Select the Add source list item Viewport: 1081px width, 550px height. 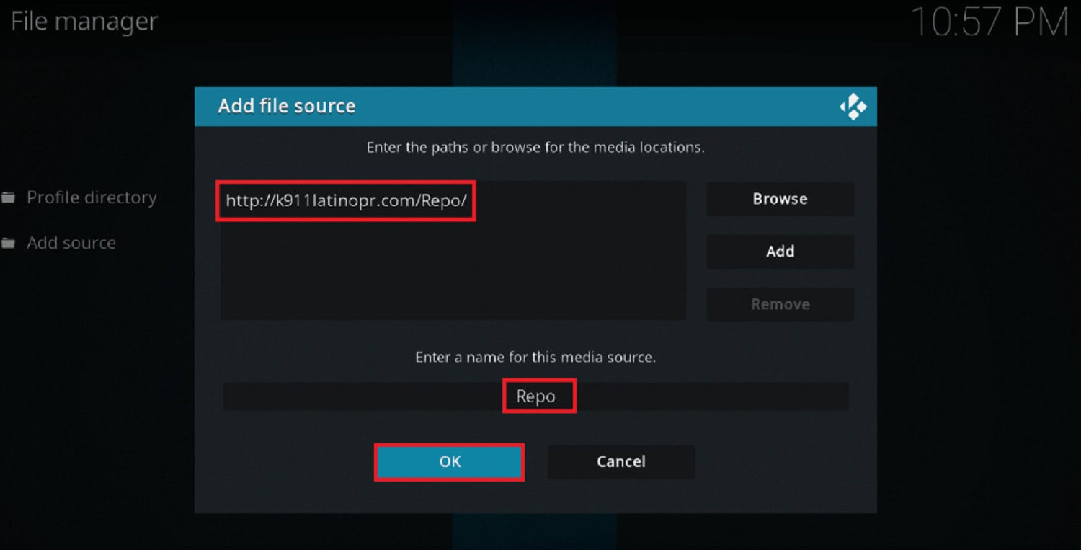click(71, 244)
